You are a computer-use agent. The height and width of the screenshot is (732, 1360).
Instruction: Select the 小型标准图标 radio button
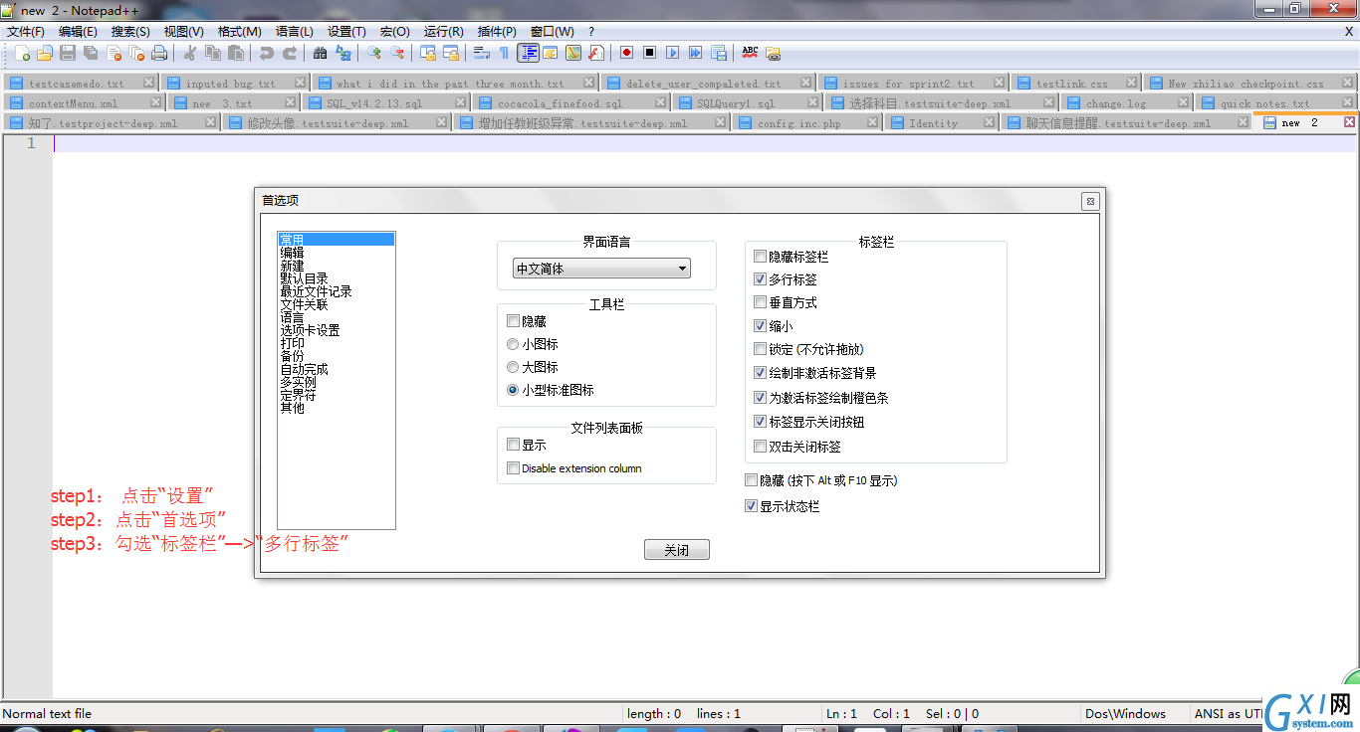click(513, 390)
